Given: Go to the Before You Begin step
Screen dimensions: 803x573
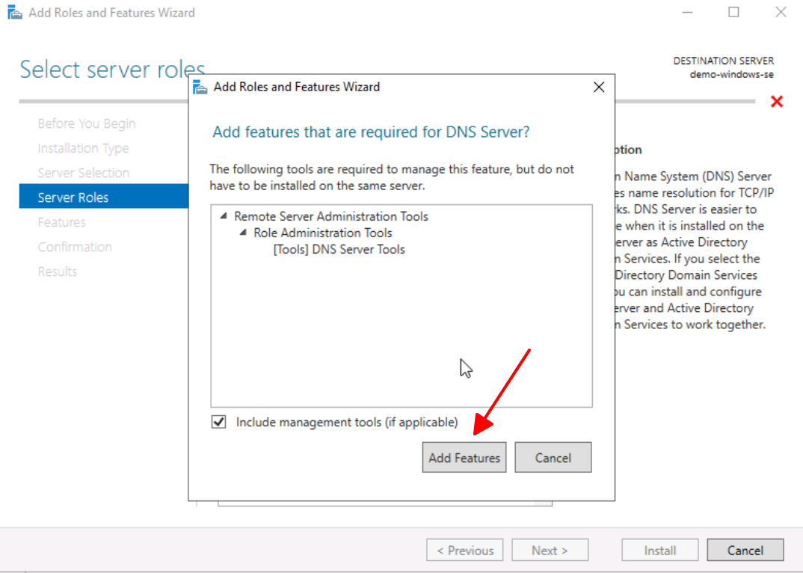Looking at the screenshot, I should tap(87, 123).
